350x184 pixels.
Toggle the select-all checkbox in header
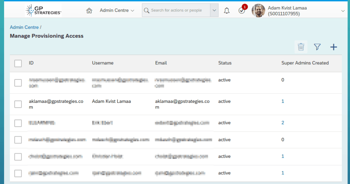click(x=18, y=63)
